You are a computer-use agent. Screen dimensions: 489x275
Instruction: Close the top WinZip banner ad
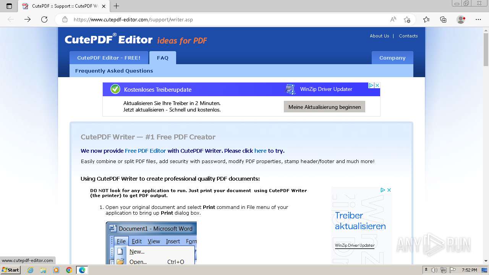point(377,86)
